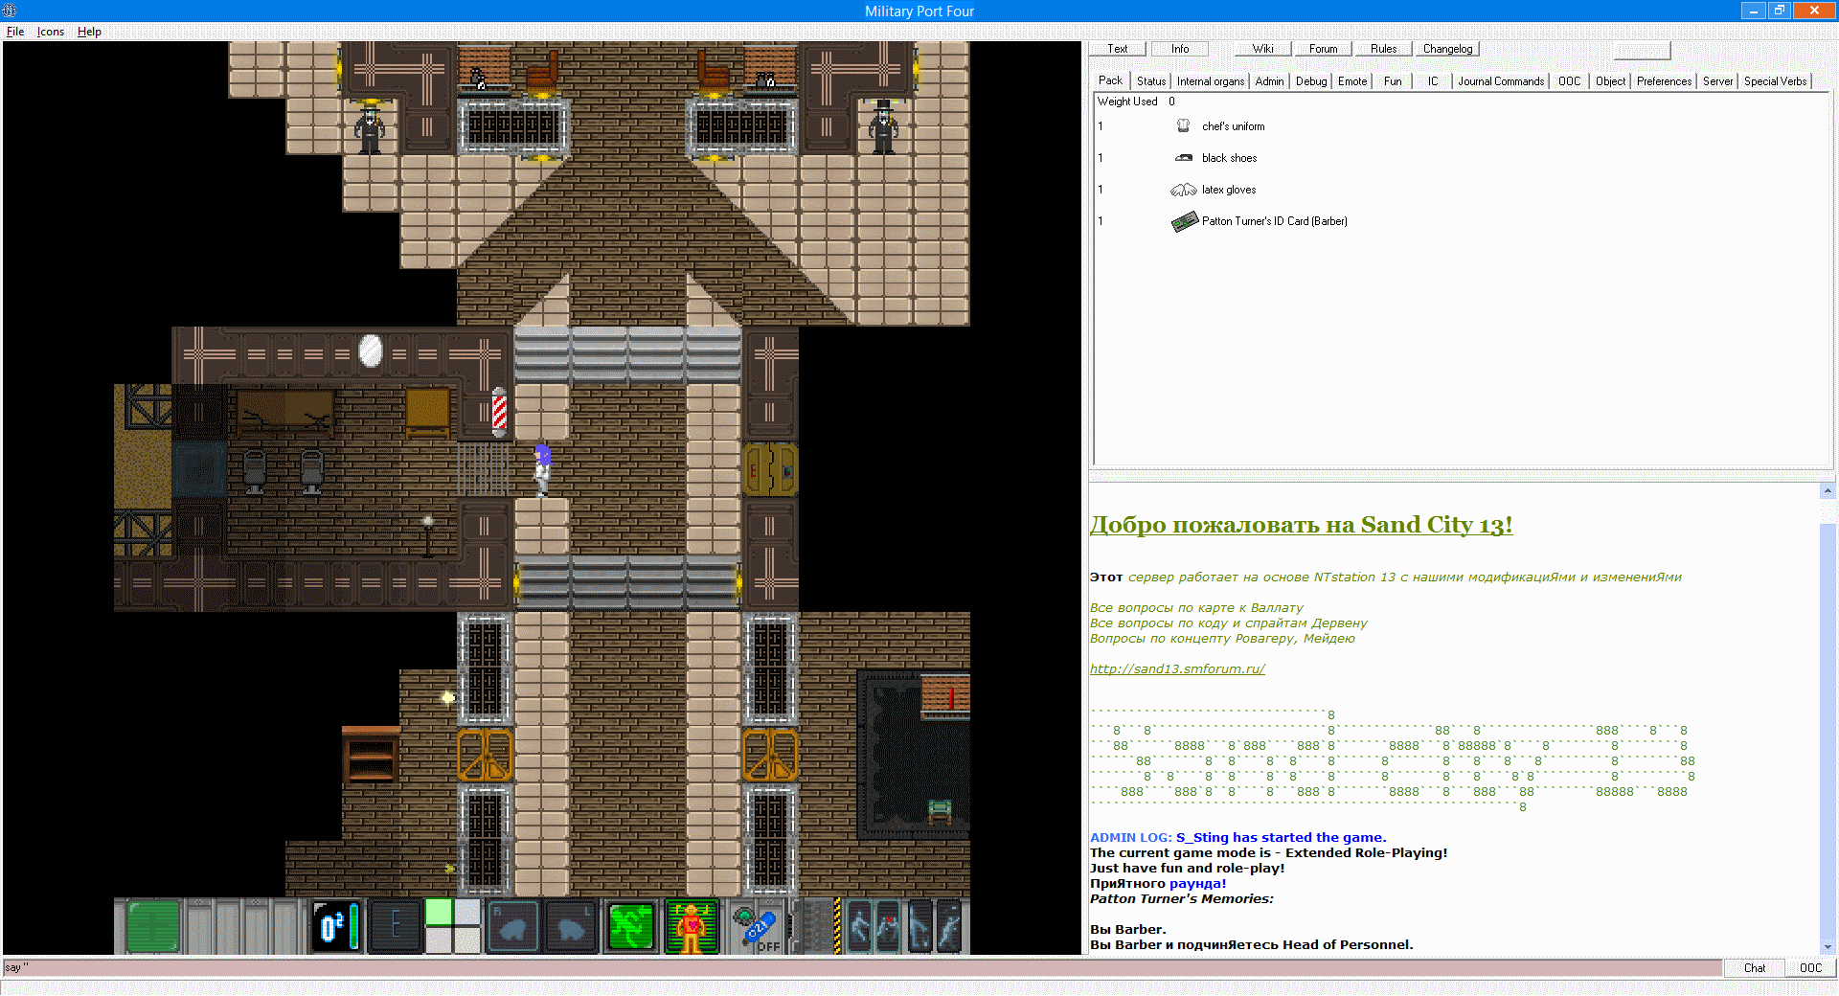Open the Internal organs tab

coord(1211,81)
